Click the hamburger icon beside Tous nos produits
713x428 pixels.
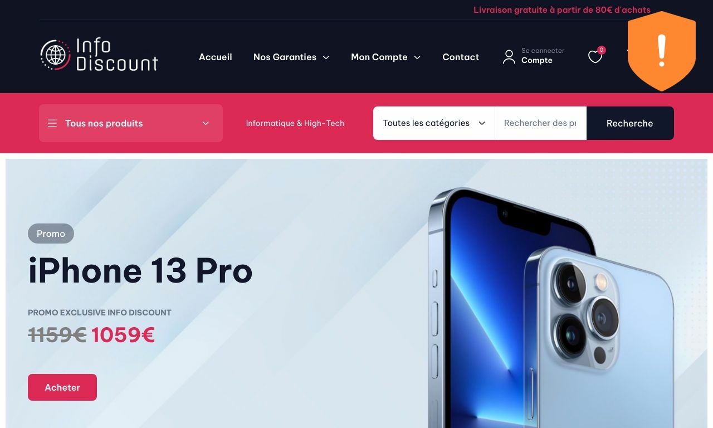click(52, 123)
